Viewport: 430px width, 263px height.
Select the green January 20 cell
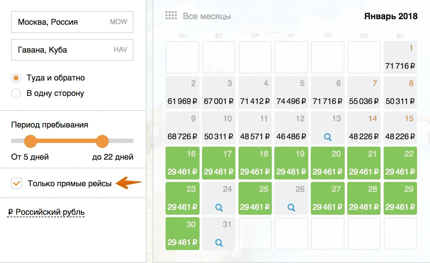[x=328, y=163]
